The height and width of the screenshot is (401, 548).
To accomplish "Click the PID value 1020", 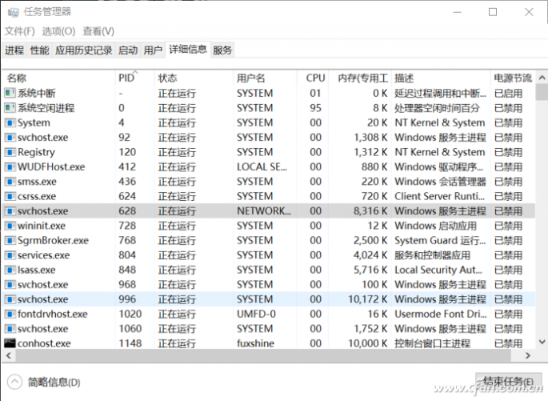I will click(x=130, y=314).
